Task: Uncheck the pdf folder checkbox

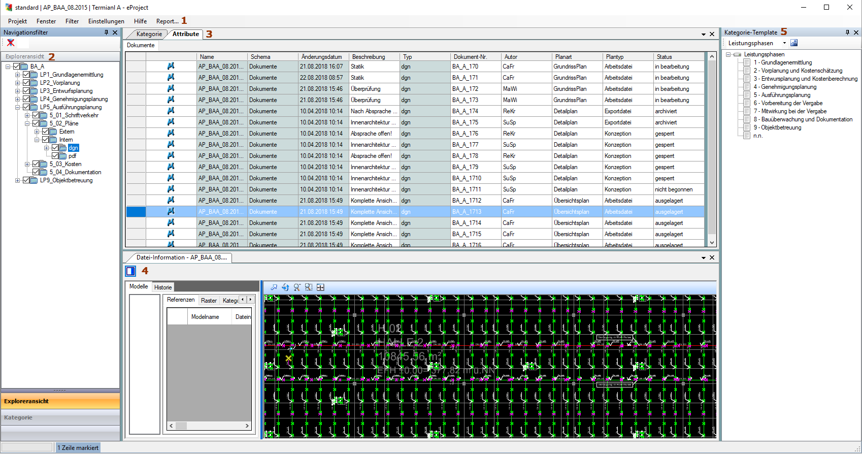Action: tap(55, 156)
